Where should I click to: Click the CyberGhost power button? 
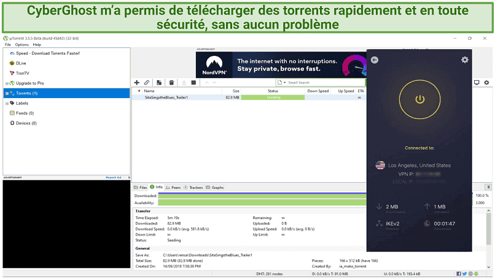coord(419,99)
